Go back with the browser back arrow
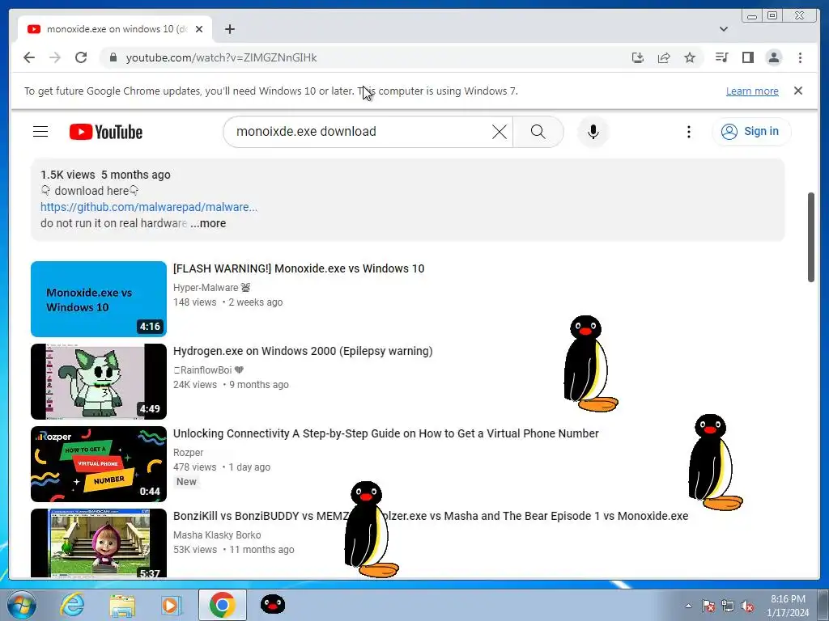Screen dimensions: 829x621 pos(29,57)
